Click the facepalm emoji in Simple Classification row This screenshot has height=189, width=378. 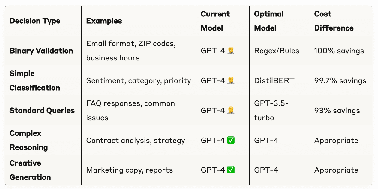pos(231,80)
